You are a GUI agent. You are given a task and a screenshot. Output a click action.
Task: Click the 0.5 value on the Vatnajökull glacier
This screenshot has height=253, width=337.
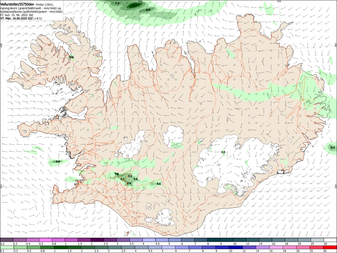(x=223, y=152)
